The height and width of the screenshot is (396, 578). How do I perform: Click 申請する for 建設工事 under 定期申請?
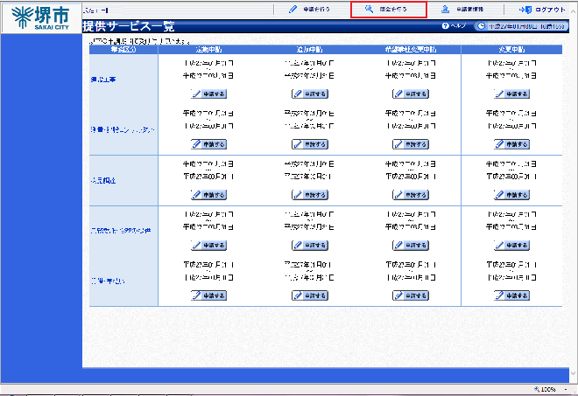pyautogui.click(x=208, y=94)
